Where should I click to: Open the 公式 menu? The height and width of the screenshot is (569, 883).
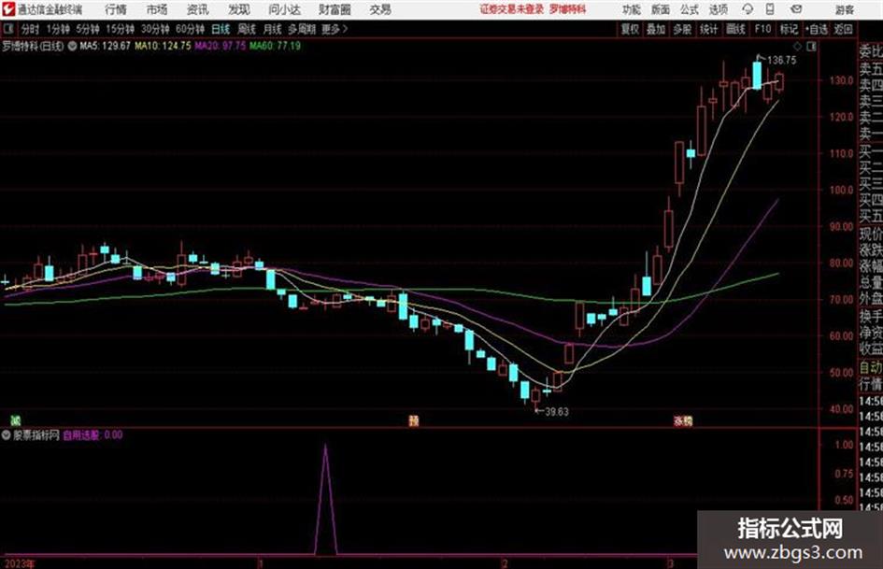pos(690,9)
